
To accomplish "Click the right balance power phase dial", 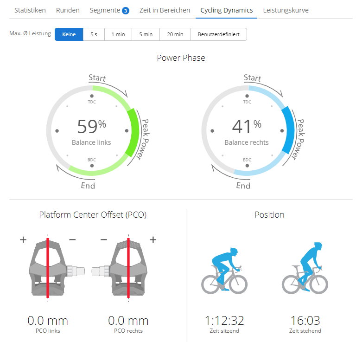I will pos(247,130).
